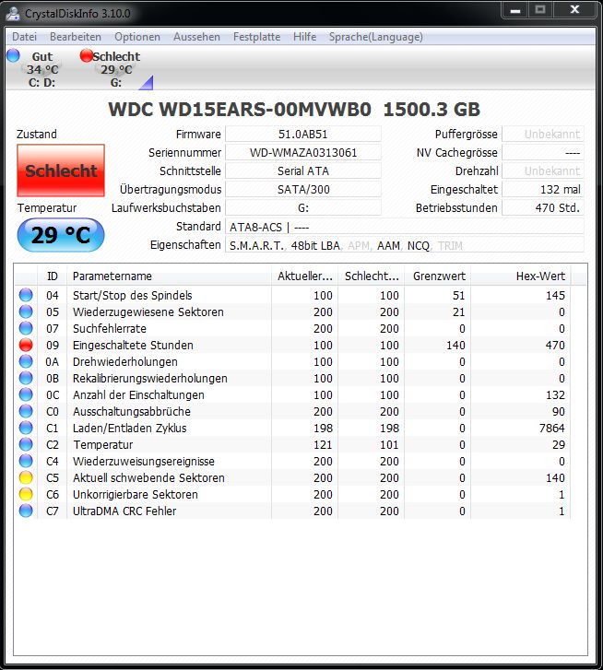Click the Eingeschaltet field 132 mal

click(543, 189)
